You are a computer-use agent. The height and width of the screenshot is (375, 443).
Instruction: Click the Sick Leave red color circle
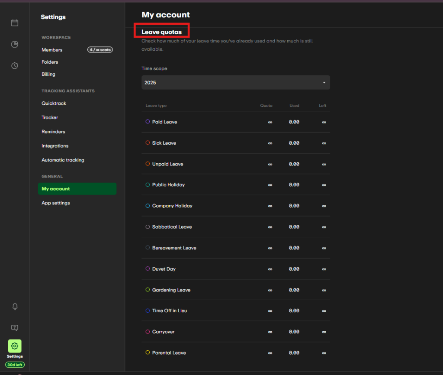coord(148,142)
